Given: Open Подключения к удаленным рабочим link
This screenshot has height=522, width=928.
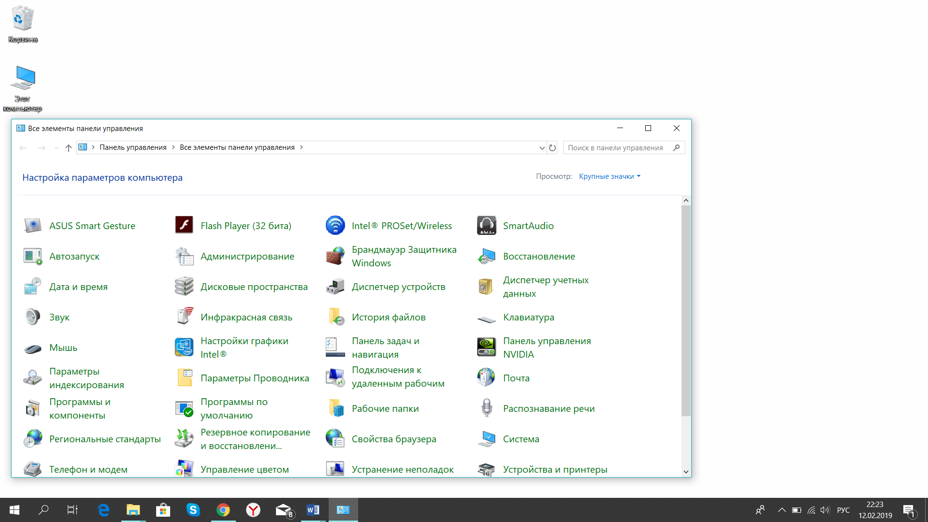Looking at the screenshot, I should 398,377.
